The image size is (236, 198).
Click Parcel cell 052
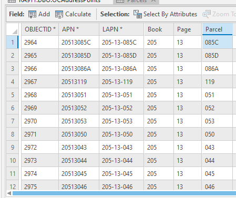(218, 108)
